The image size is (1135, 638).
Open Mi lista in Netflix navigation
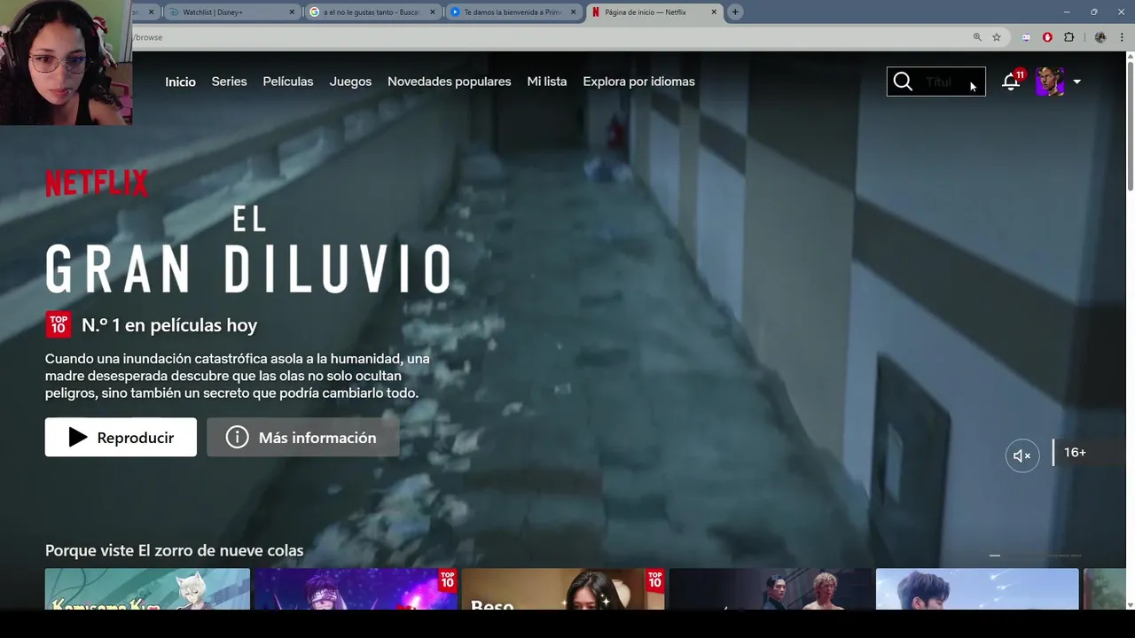547,82
